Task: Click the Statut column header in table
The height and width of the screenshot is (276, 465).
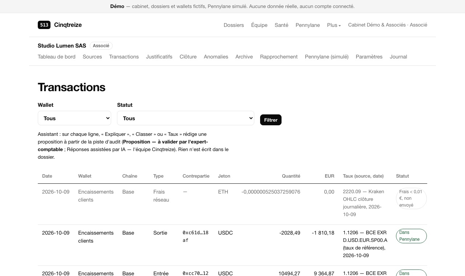Action: [x=403, y=176]
